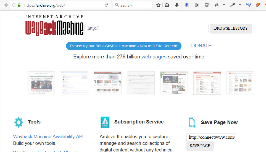Open dropdown arrow next to eyedropper extension
The image size is (266, 152).
pyautogui.click(x=240, y=5)
